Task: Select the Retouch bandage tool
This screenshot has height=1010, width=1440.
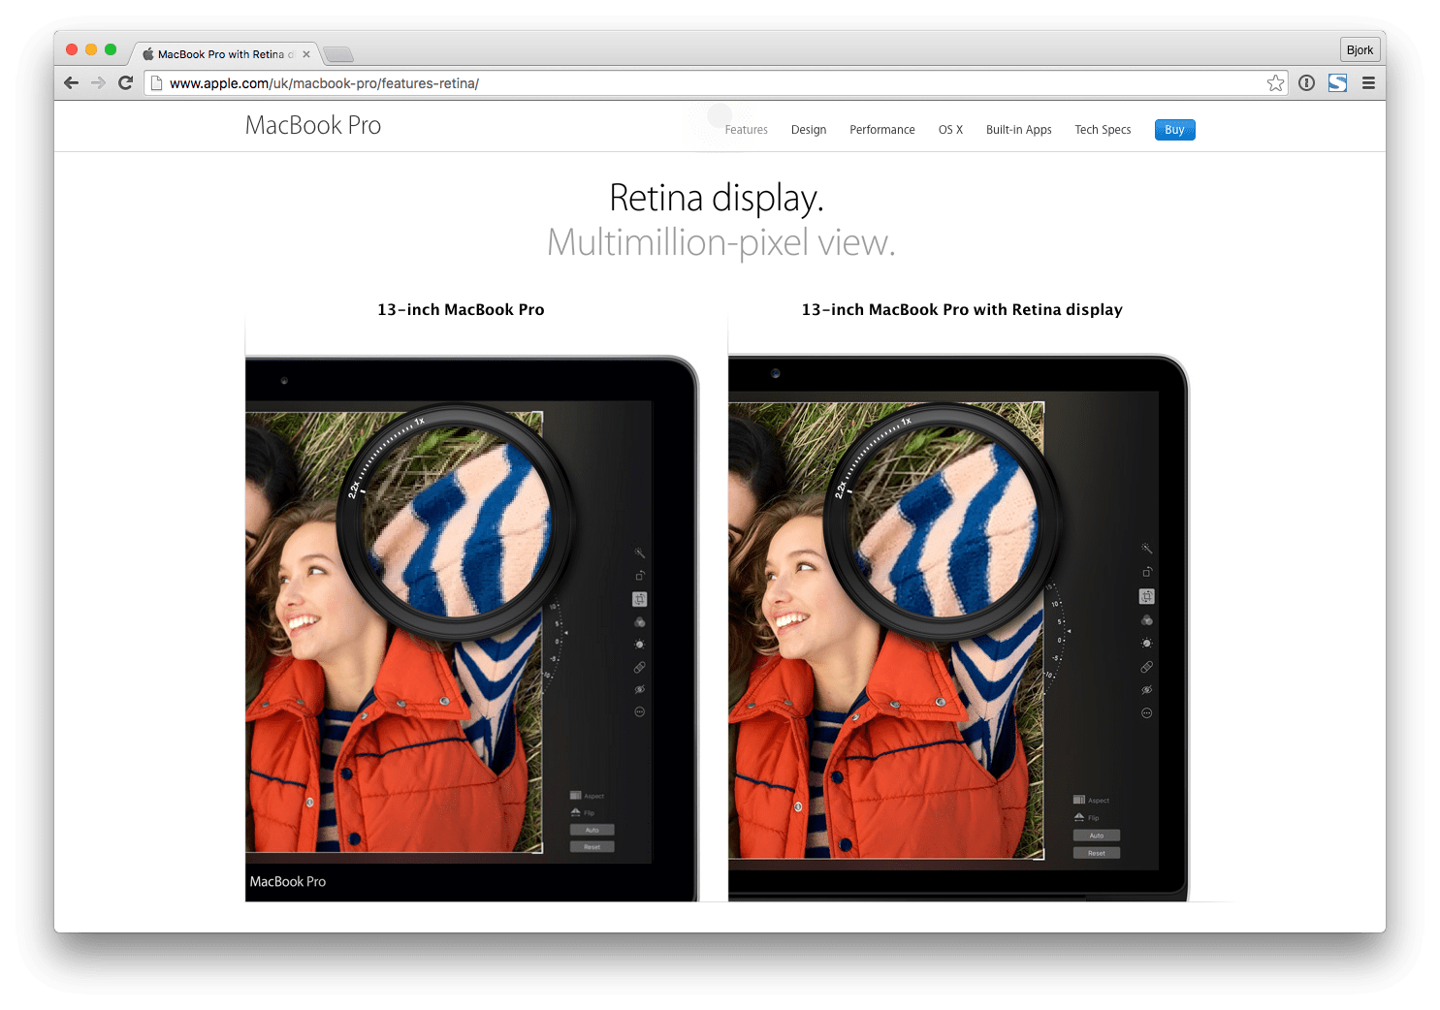Action: [639, 666]
